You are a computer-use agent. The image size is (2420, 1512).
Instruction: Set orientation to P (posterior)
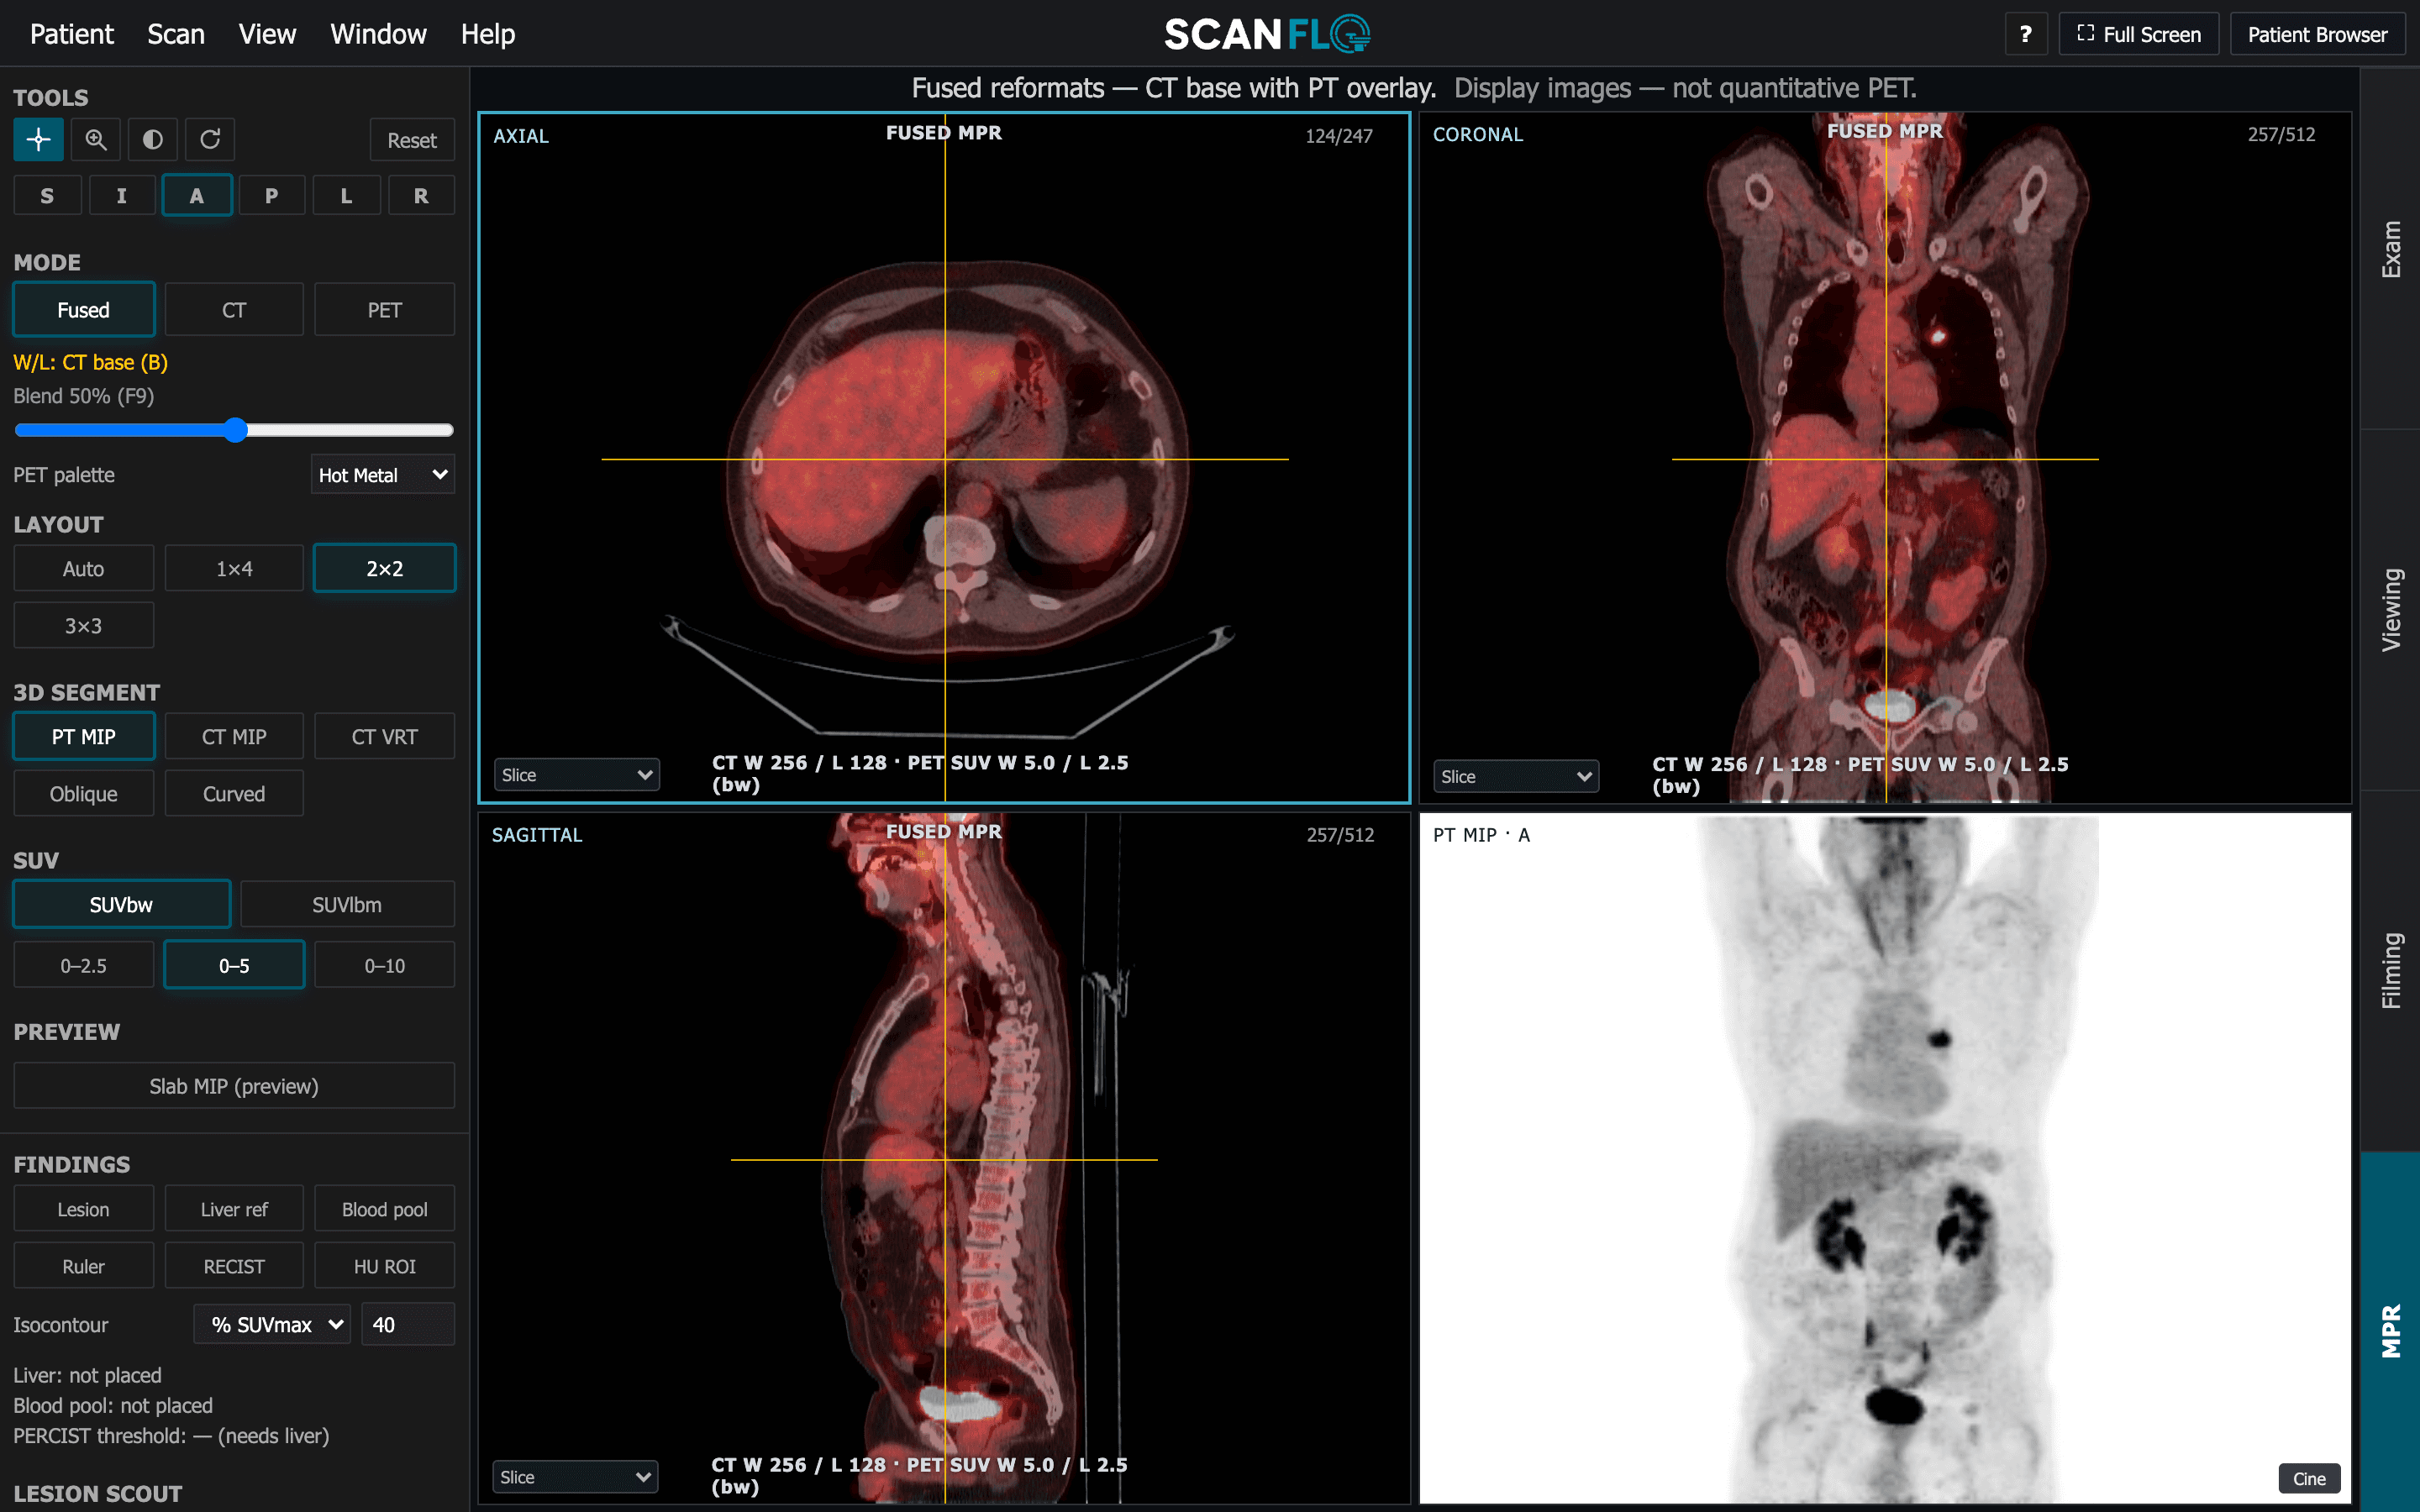point(271,195)
